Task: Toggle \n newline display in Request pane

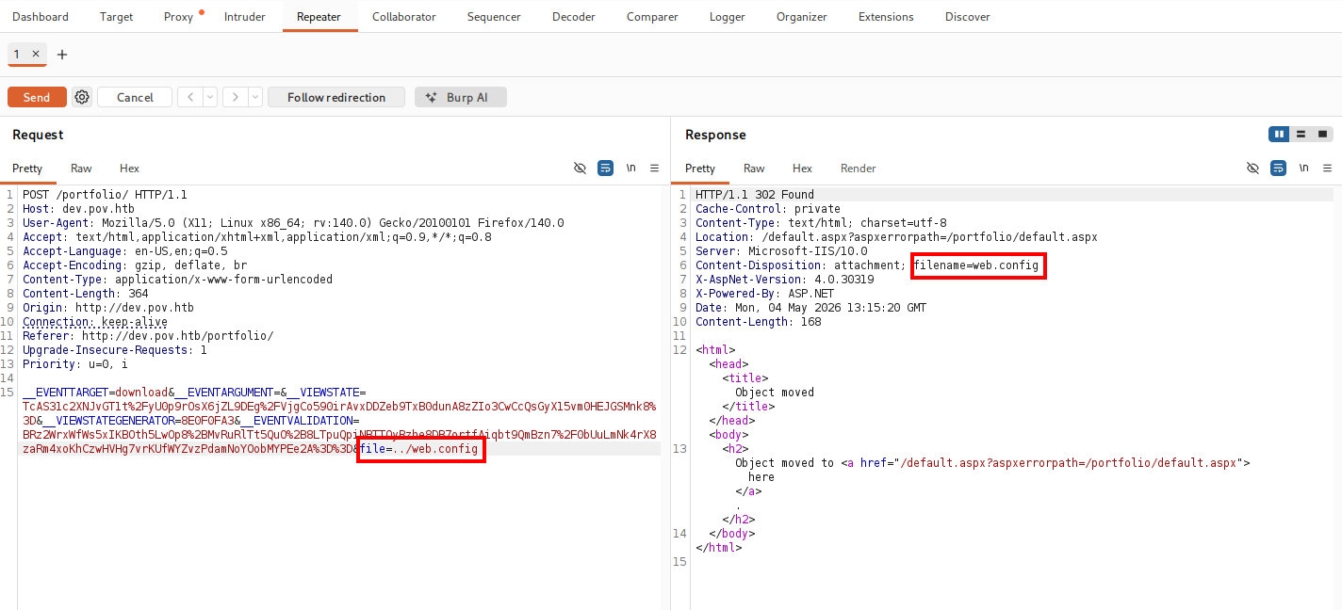Action: pos(630,169)
